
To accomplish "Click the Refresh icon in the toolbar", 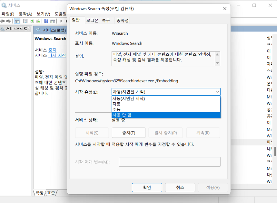I will click(x=32, y=21).
